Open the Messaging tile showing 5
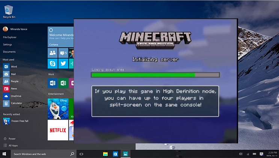 (x=63, y=53)
